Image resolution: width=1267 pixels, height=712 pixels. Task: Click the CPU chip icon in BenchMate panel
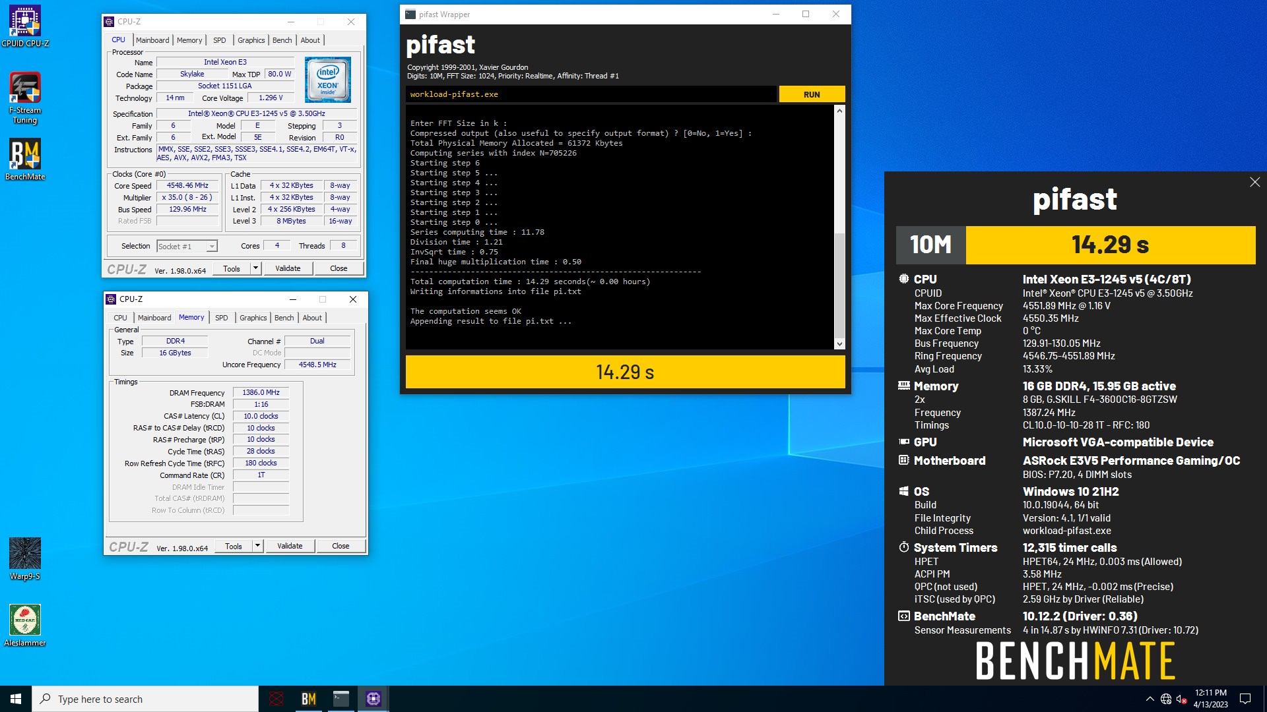pos(904,279)
